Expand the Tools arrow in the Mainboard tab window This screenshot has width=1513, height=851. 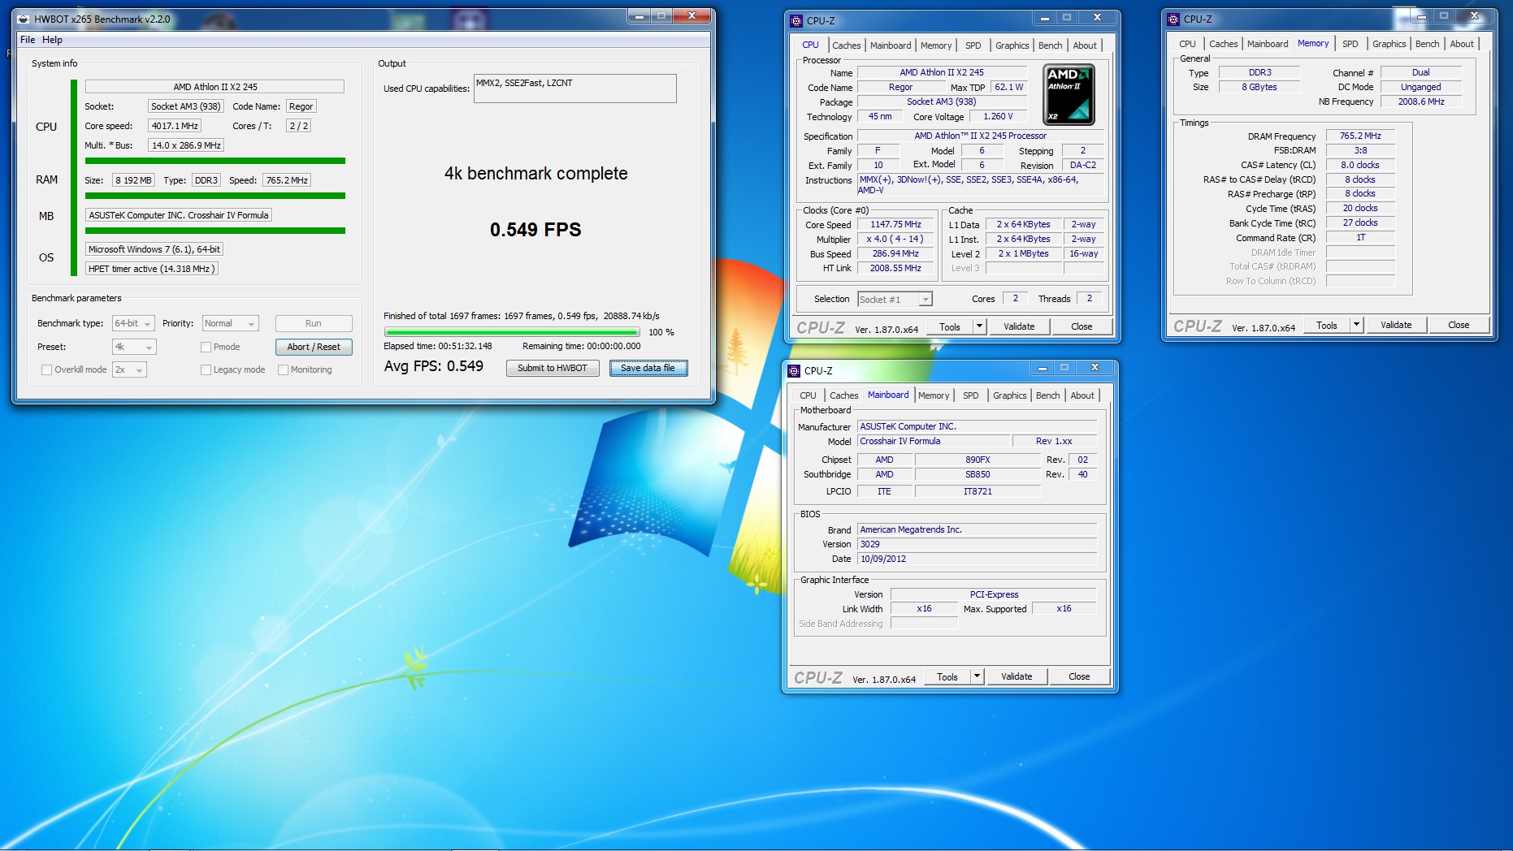point(977,676)
